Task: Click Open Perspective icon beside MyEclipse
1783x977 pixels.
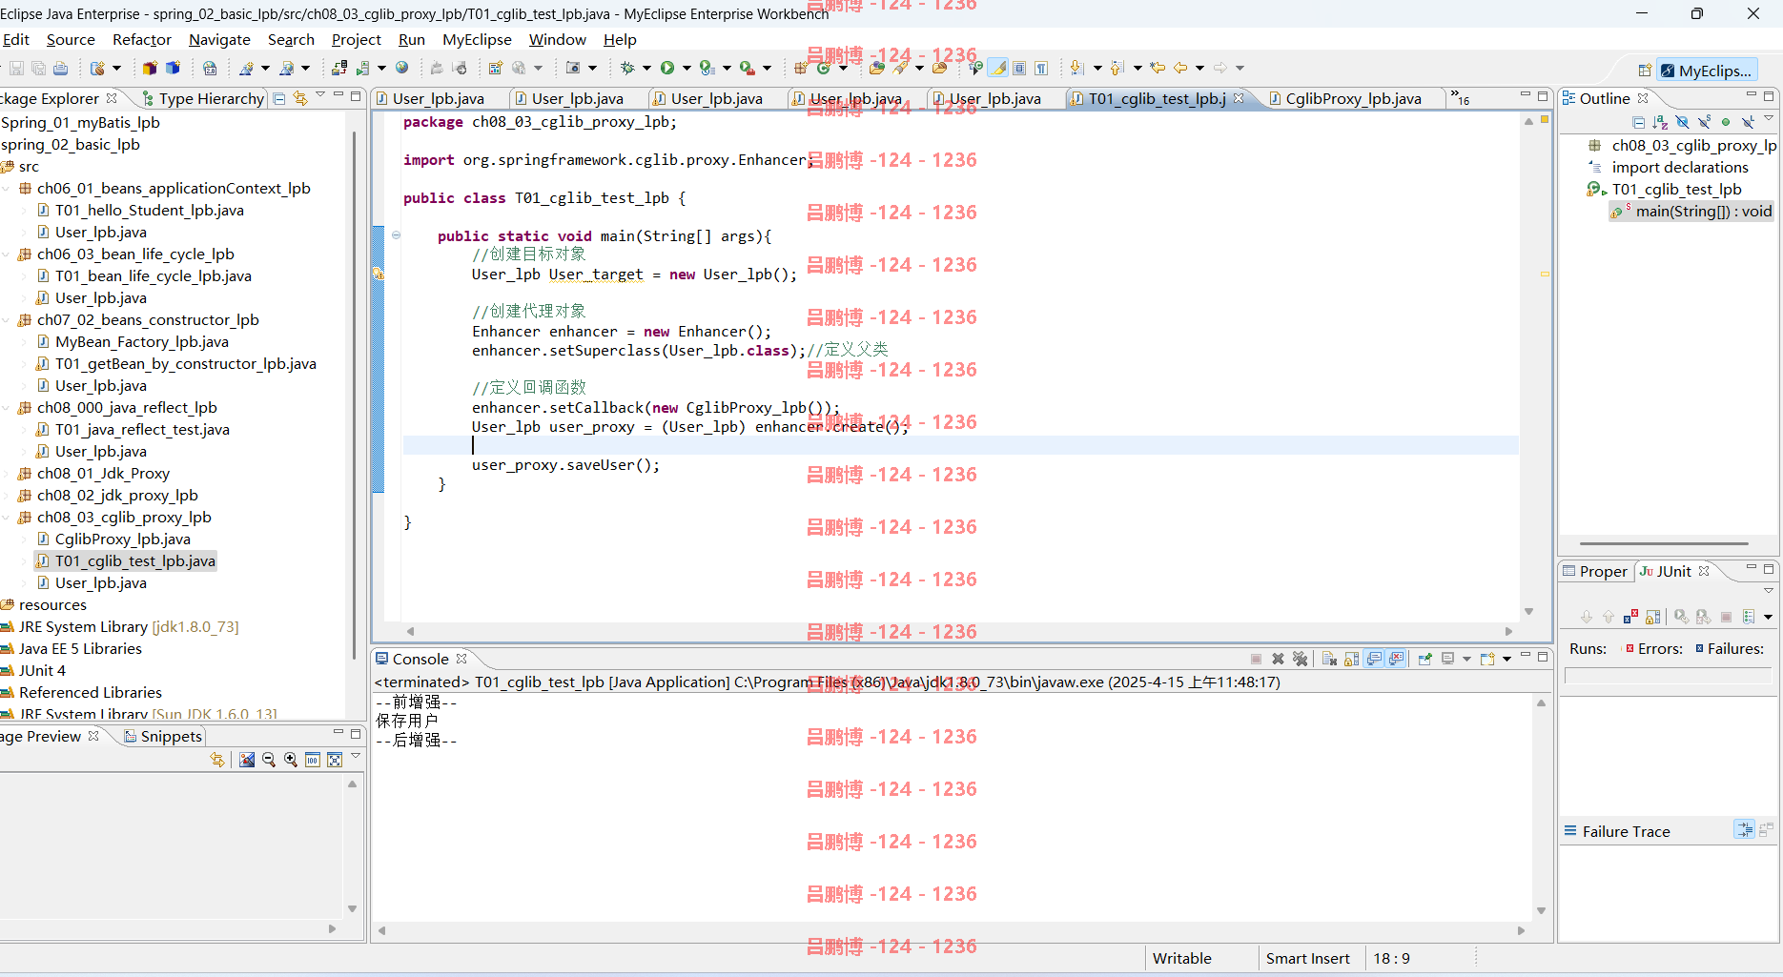Action: (x=1645, y=71)
